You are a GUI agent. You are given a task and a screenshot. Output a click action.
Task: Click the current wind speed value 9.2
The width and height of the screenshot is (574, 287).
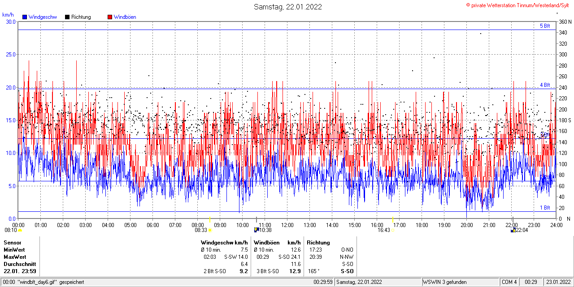pyautogui.click(x=244, y=271)
